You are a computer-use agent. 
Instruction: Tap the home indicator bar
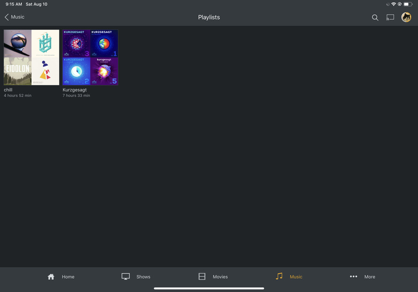(209, 288)
